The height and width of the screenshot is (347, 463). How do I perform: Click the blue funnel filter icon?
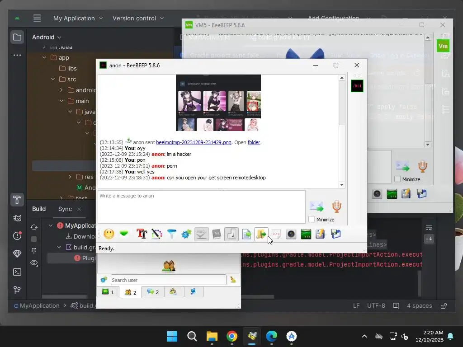[171, 234]
